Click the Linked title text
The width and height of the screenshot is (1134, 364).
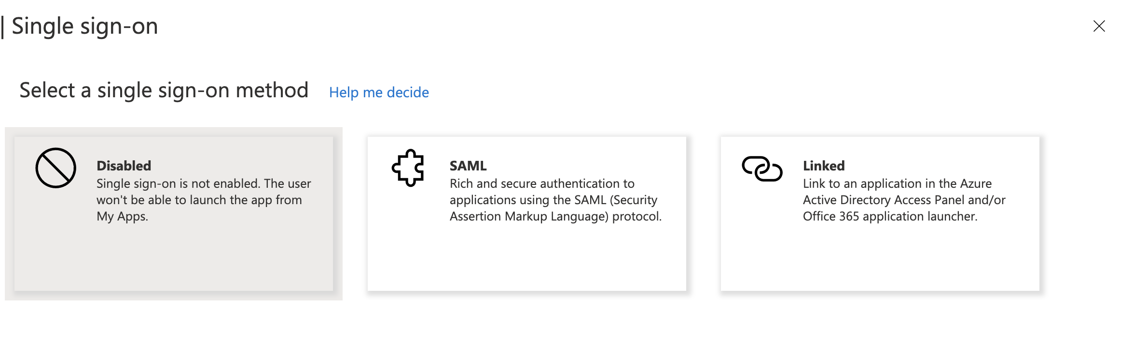[824, 166]
